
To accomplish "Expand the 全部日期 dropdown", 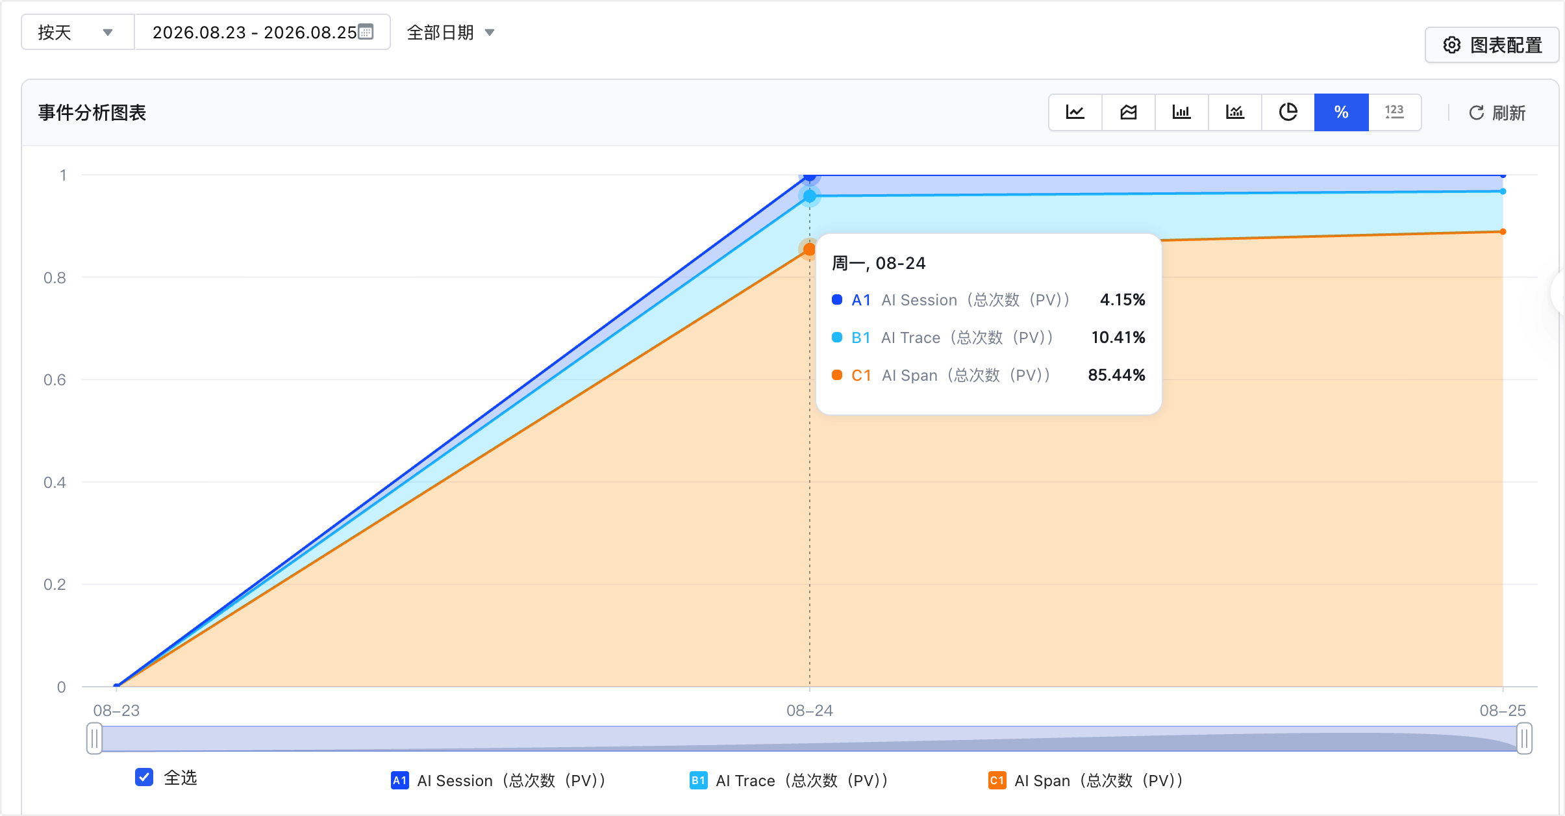I will click(x=451, y=32).
